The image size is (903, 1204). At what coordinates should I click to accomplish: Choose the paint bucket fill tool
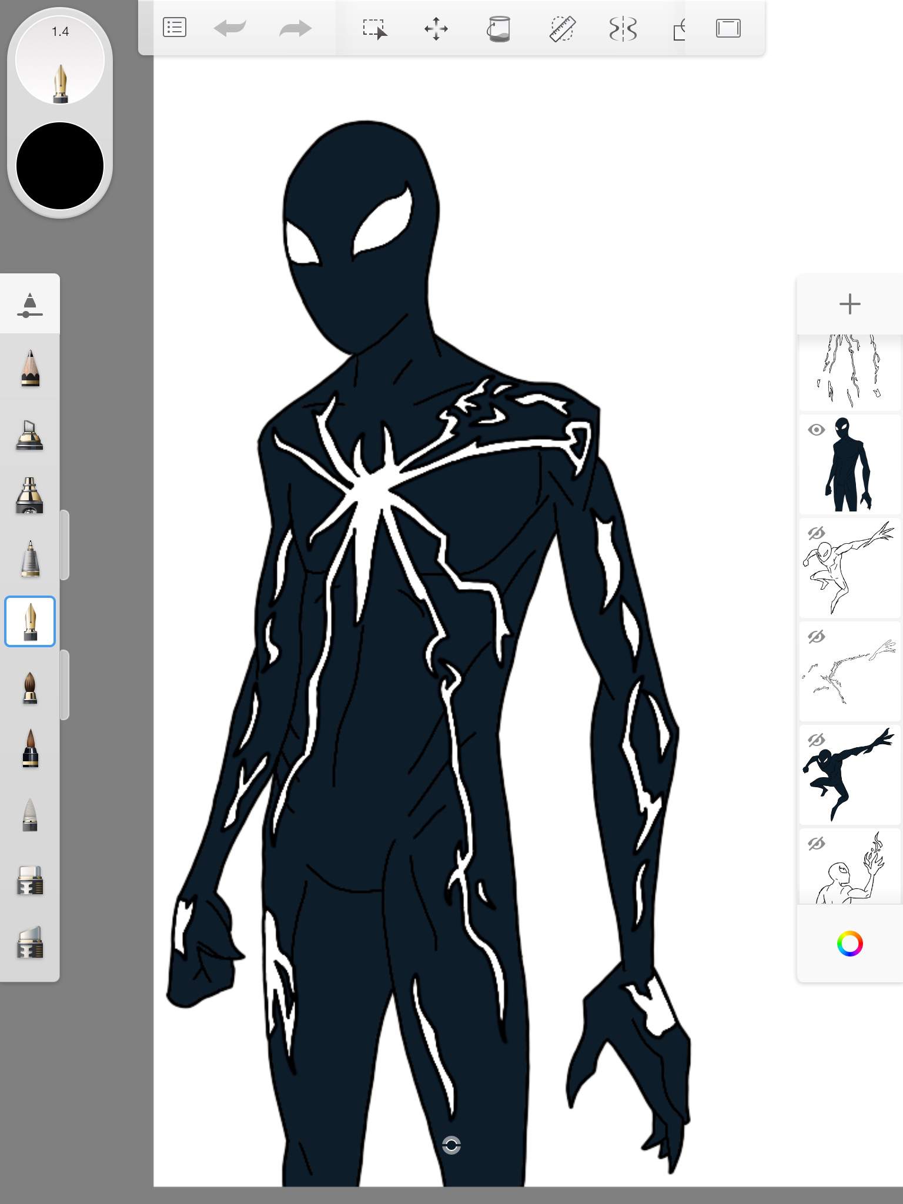pyautogui.click(x=499, y=29)
